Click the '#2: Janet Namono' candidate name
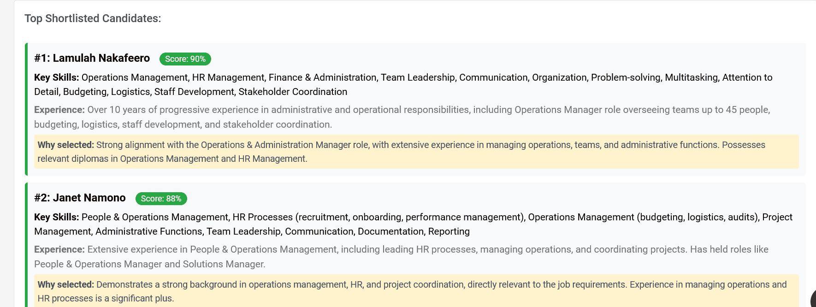The width and height of the screenshot is (816, 307). click(x=80, y=198)
